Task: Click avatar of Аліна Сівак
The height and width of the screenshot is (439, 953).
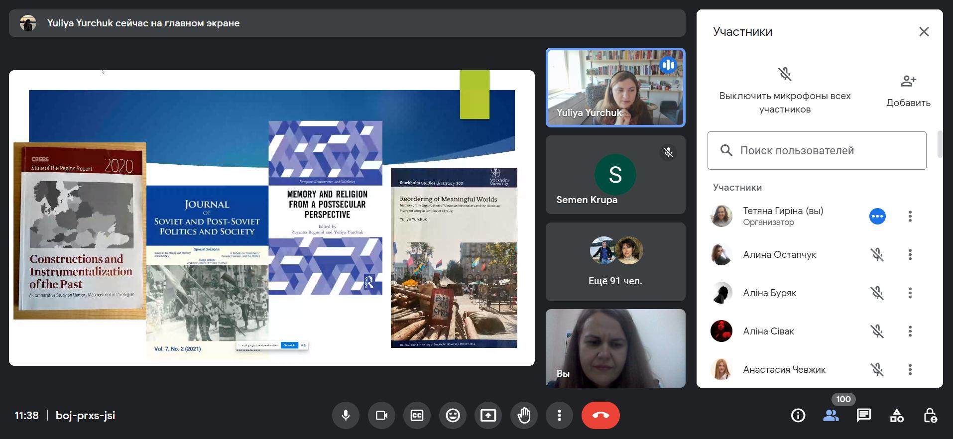Action: tap(721, 331)
